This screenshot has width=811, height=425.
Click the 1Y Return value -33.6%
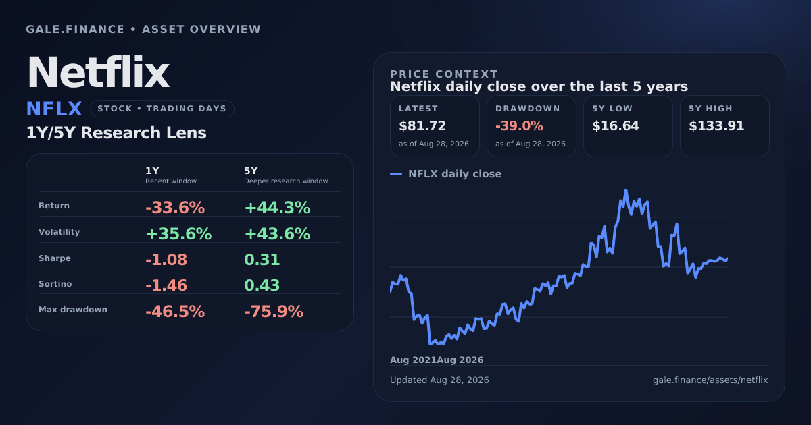[x=175, y=208]
